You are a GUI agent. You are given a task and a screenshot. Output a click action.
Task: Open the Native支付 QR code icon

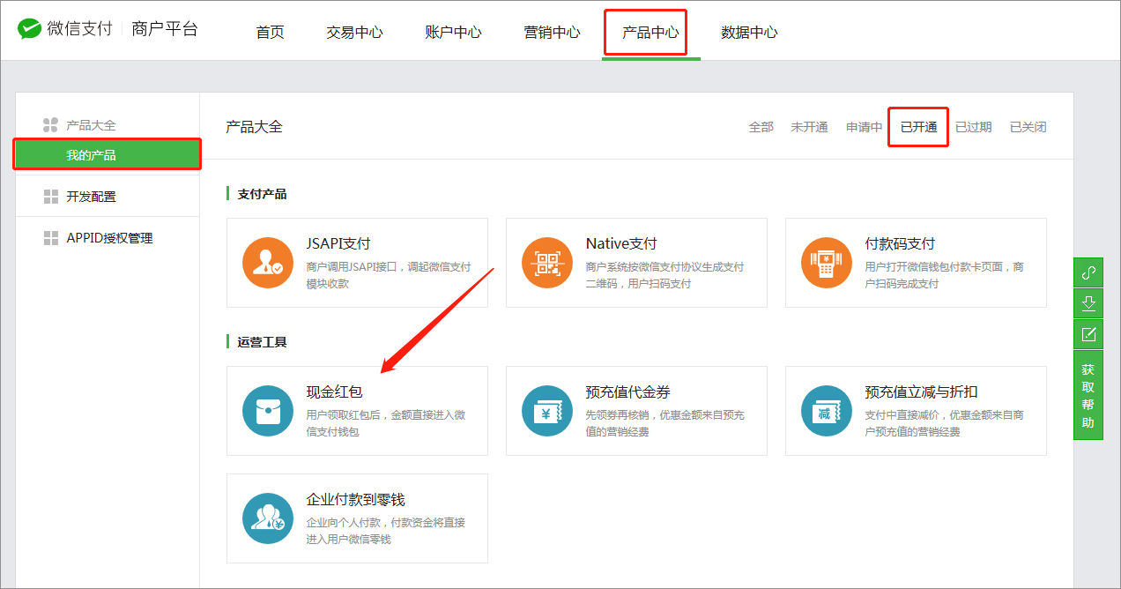pos(547,263)
